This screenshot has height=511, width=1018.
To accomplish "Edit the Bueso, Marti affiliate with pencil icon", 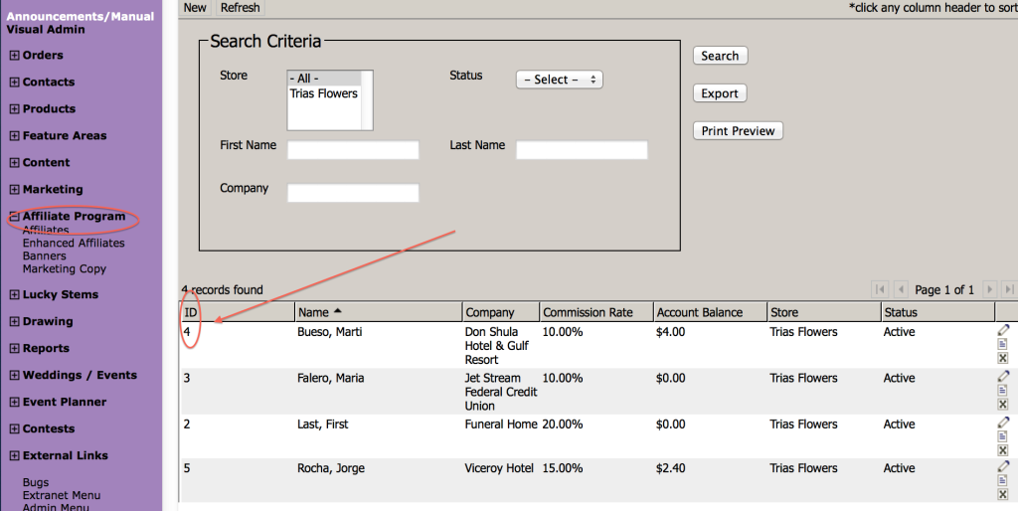I will (x=1003, y=330).
